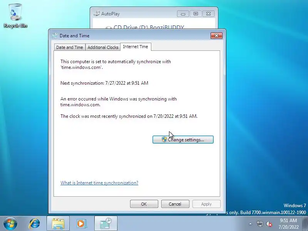
Task: Click the muted volume tray icon
Action: pyautogui.click(x=269, y=224)
